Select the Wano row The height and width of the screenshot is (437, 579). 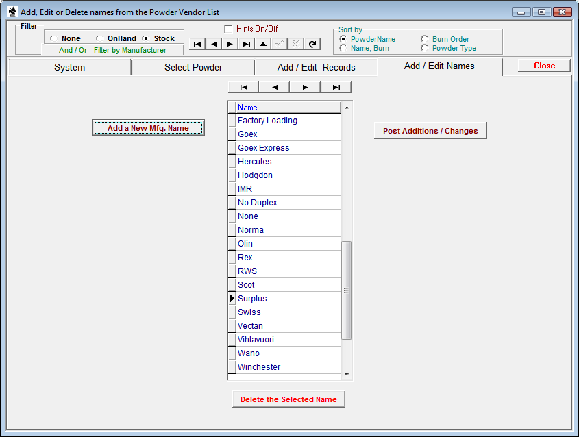(288, 353)
